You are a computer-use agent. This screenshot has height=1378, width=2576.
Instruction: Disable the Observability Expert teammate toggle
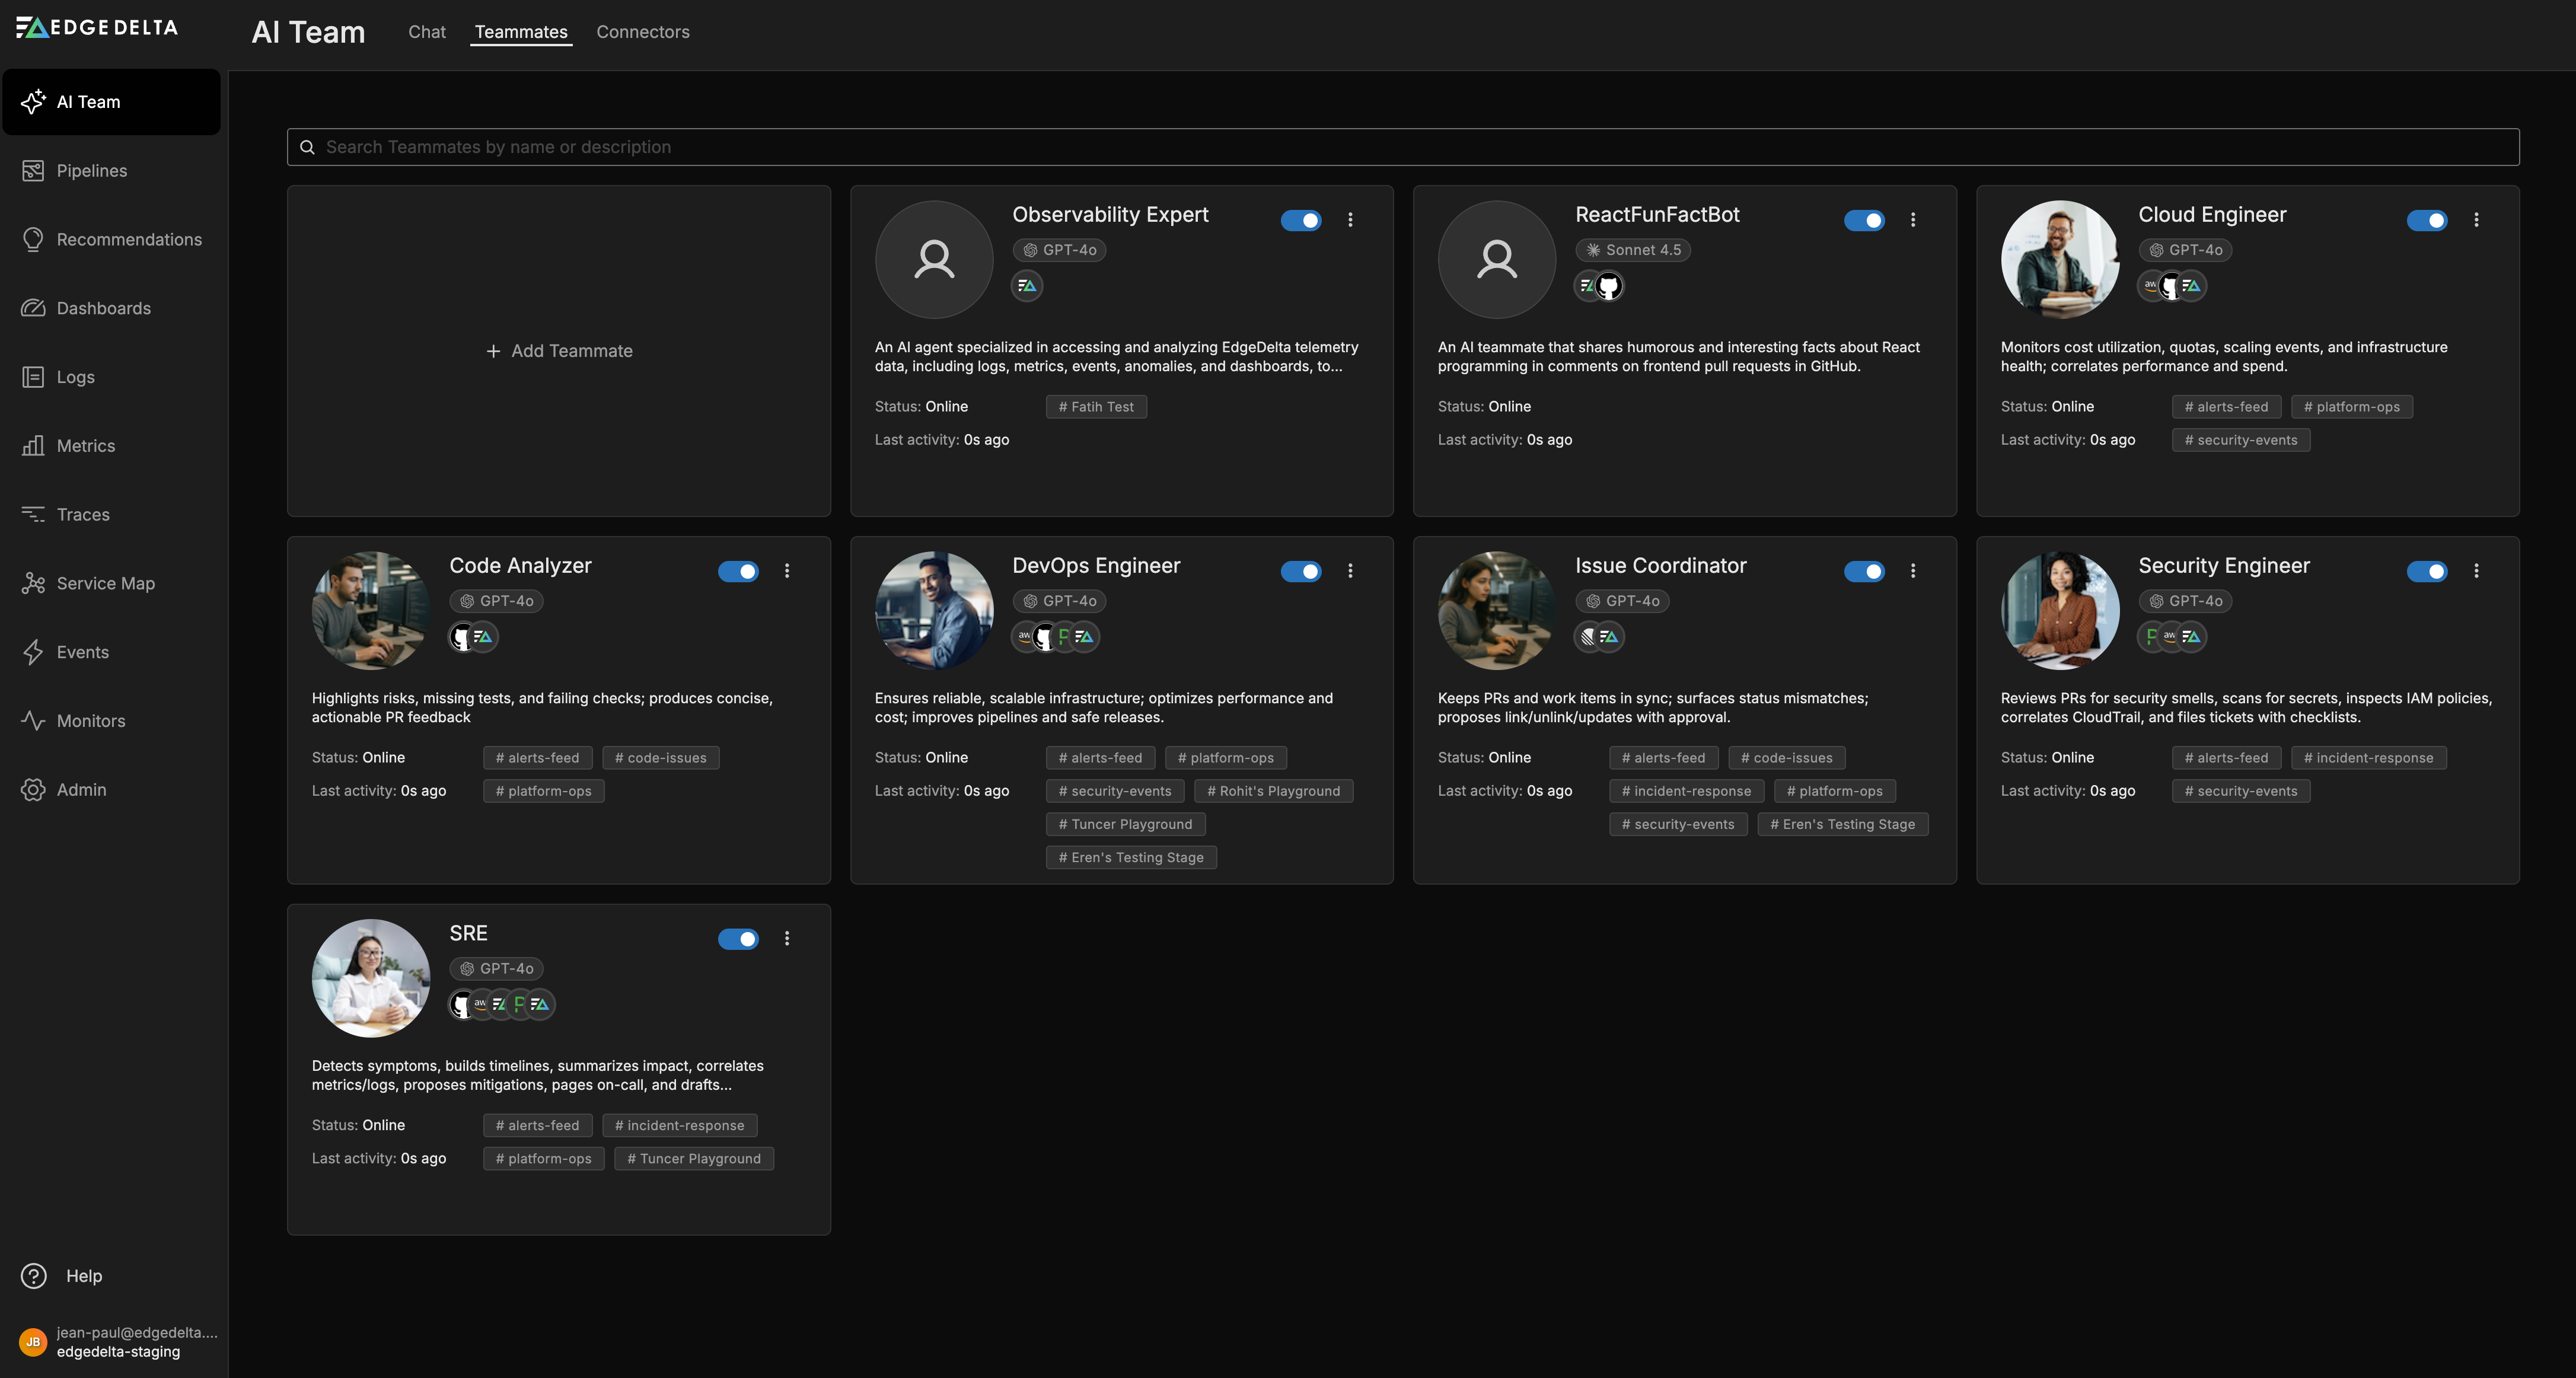(x=1301, y=220)
